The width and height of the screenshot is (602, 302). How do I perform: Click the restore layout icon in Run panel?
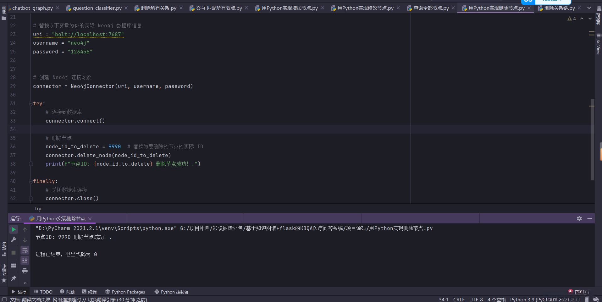tap(14, 266)
